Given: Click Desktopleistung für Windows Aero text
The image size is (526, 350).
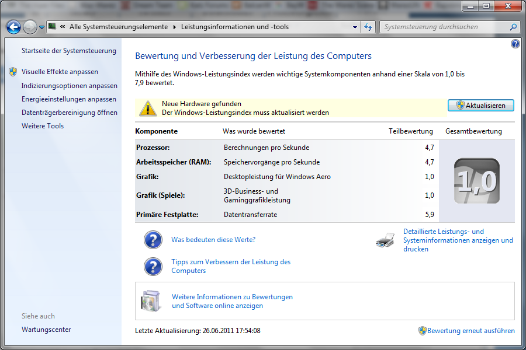Looking at the screenshot, I should 277,177.
